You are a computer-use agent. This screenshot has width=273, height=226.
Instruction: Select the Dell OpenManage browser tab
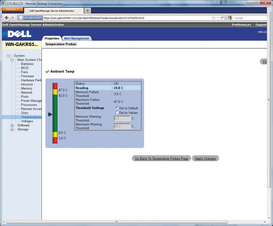(54, 11)
